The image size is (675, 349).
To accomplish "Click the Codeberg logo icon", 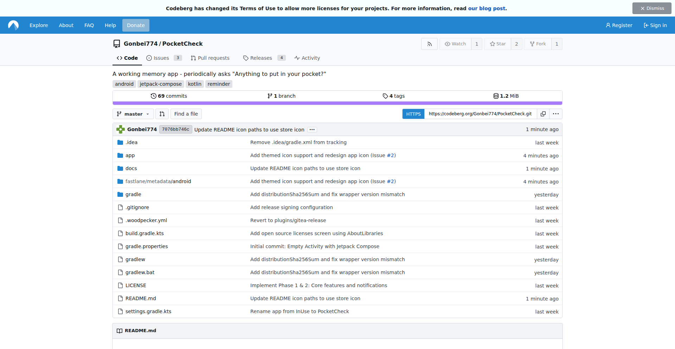I will 13,25.
